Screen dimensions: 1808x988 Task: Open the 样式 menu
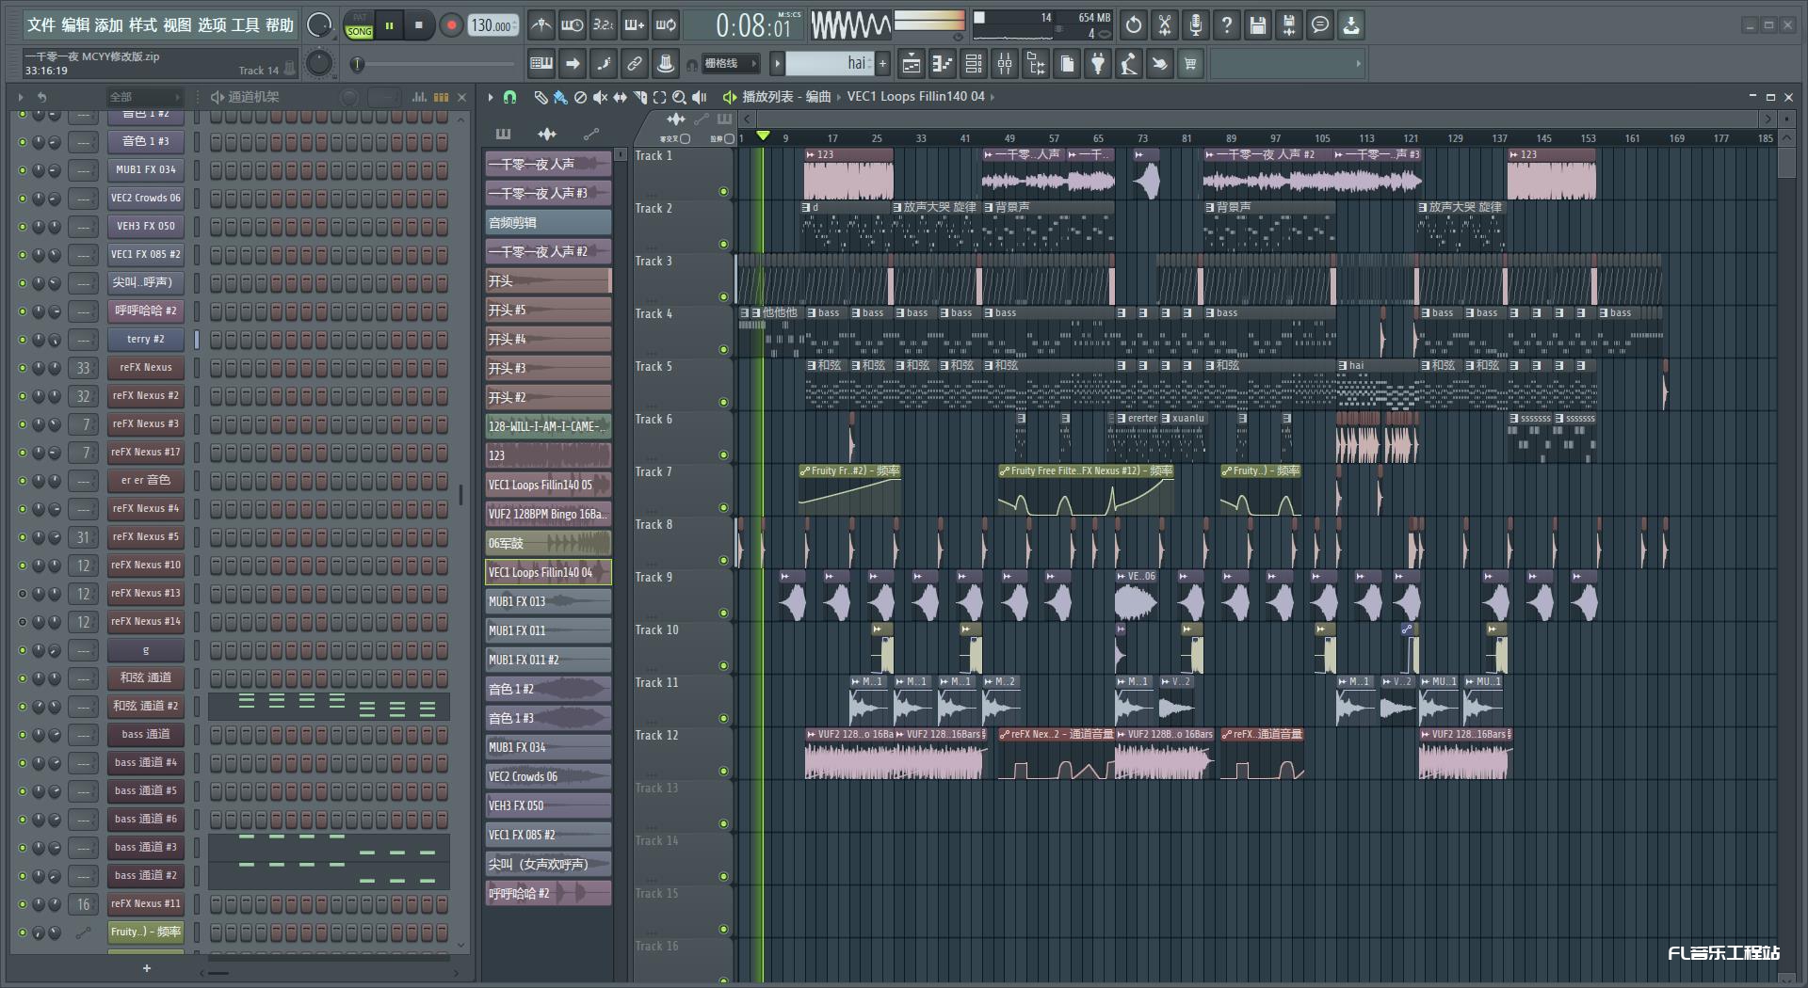pyautogui.click(x=143, y=25)
